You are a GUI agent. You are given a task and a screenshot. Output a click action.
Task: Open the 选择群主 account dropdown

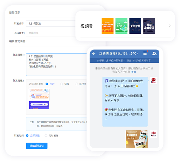coord(51,33)
